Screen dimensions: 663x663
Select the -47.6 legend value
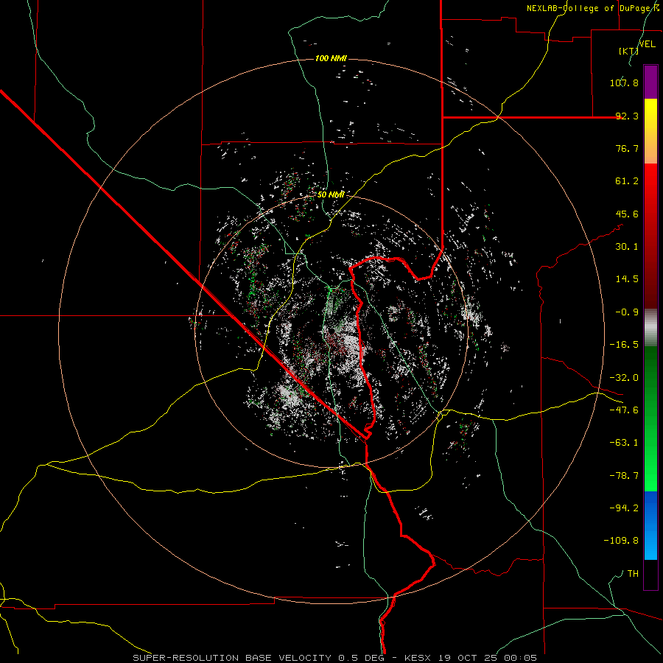624,410
